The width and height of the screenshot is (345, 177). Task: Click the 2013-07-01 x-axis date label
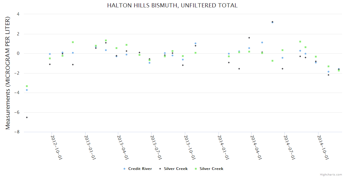pyautogui.click(x=156, y=147)
